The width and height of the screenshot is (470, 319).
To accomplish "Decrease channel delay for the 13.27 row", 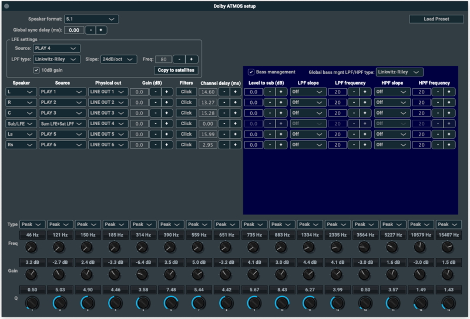I will coord(224,102).
